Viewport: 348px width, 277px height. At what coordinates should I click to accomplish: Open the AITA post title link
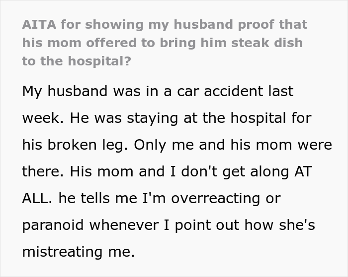pyautogui.click(x=165, y=43)
